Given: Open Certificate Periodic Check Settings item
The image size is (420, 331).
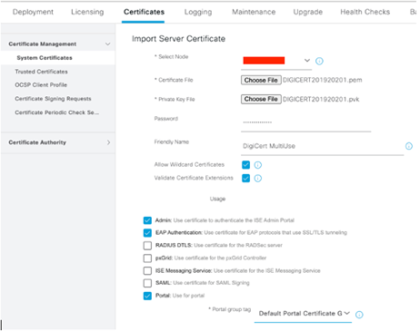Looking at the screenshot, I should click(57, 112).
